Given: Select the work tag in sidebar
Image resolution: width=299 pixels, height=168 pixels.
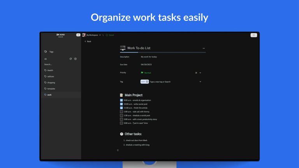Looking at the screenshot, I should point(61,94).
